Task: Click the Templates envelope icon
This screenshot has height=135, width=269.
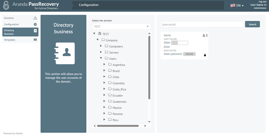Action: point(35,40)
